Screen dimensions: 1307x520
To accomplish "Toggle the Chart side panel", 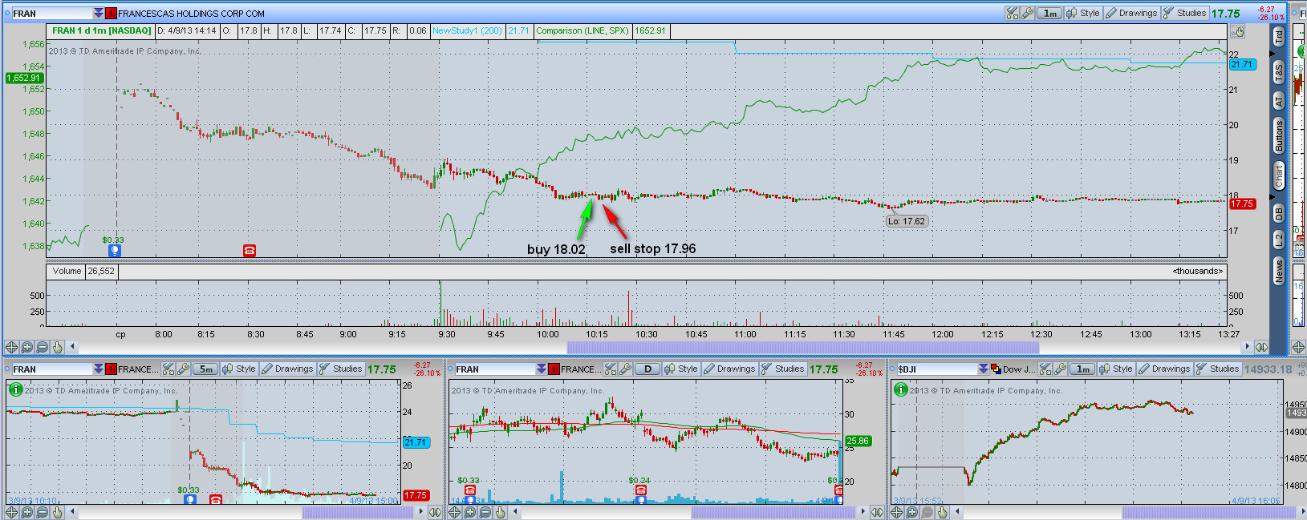I will tap(1279, 175).
